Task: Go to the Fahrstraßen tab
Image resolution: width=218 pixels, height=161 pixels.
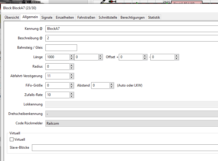Action: [x=86, y=17]
